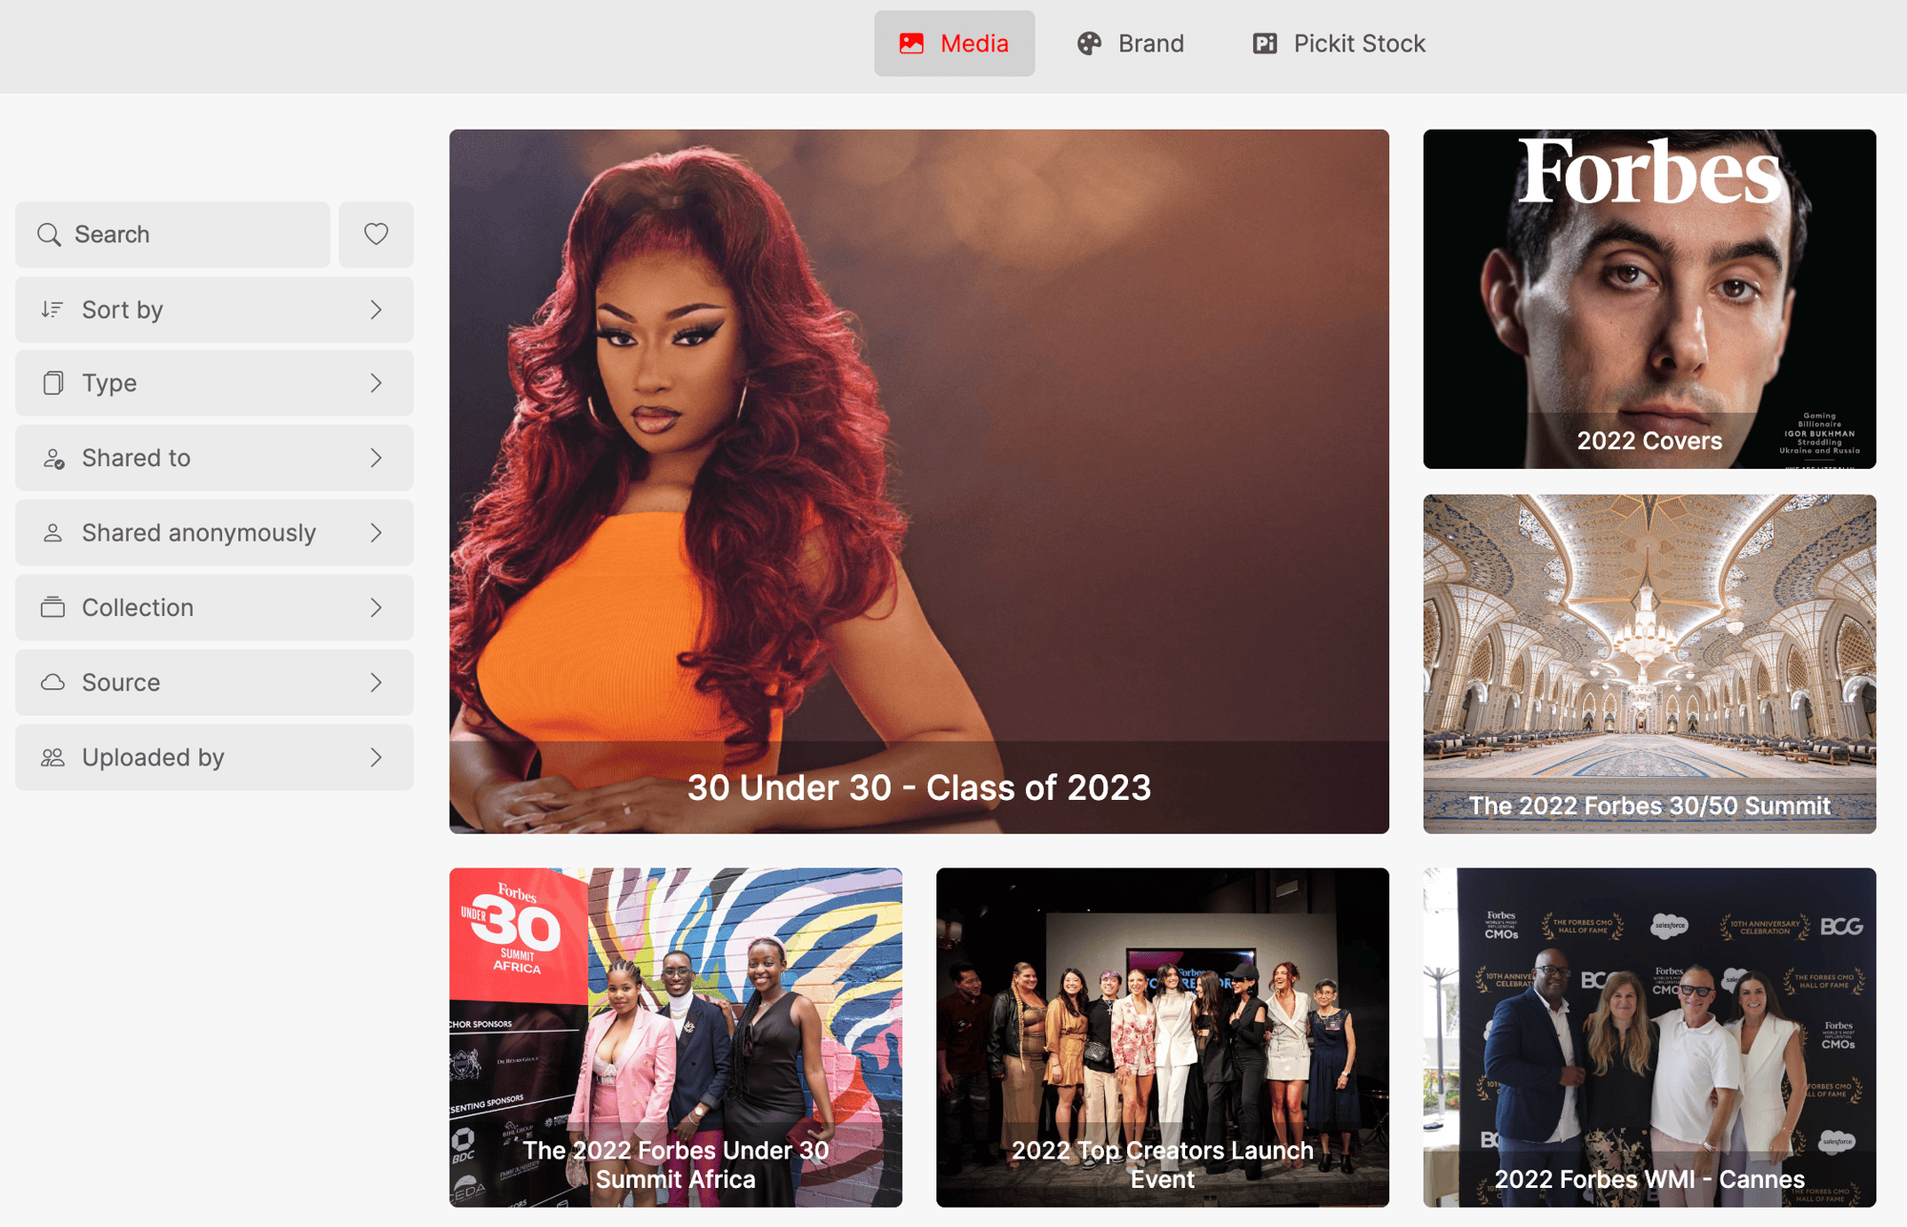Click the Collection label text
This screenshot has width=1907, height=1227.
[137, 607]
